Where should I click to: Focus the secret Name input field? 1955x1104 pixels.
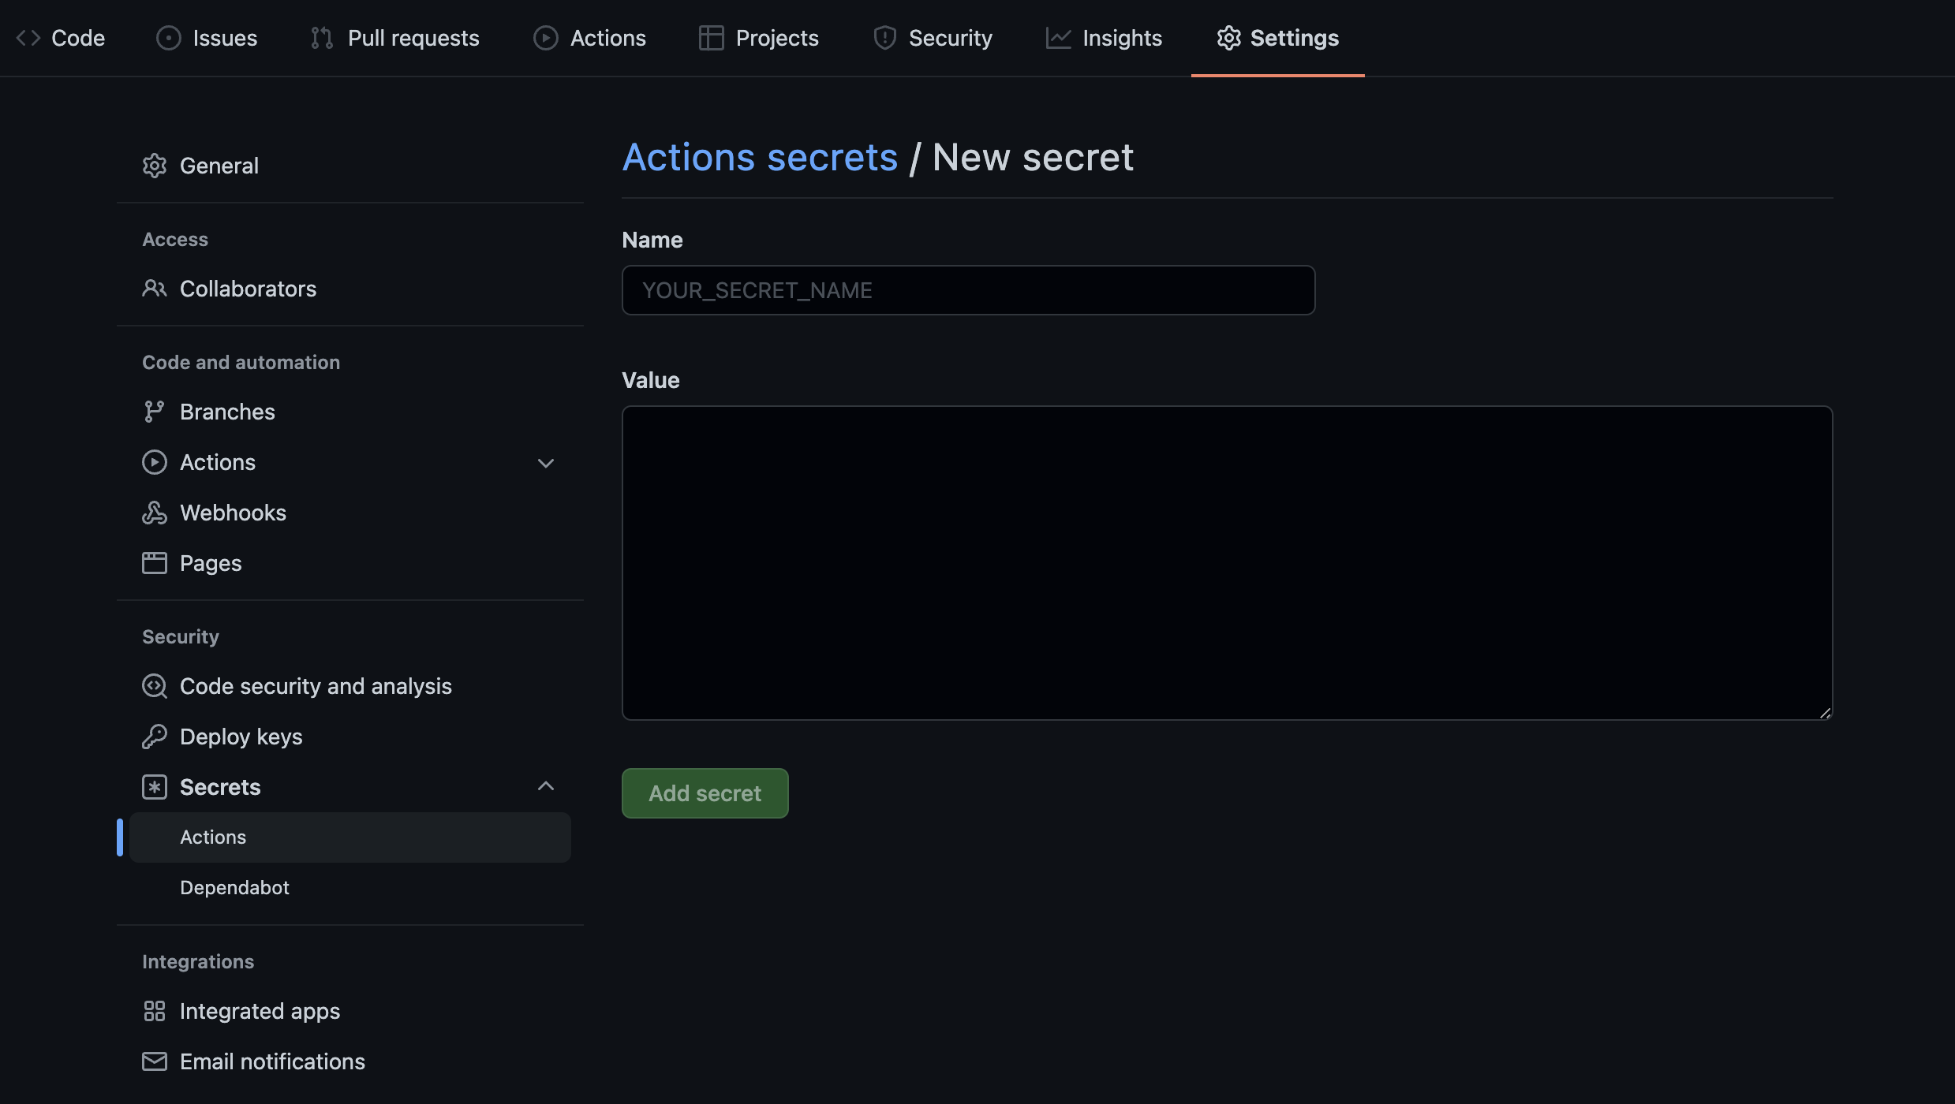click(x=968, y=290)
